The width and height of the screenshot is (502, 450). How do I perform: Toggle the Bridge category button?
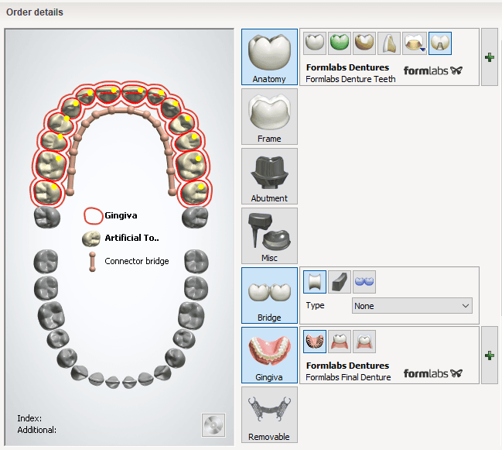tap(269, 295)
